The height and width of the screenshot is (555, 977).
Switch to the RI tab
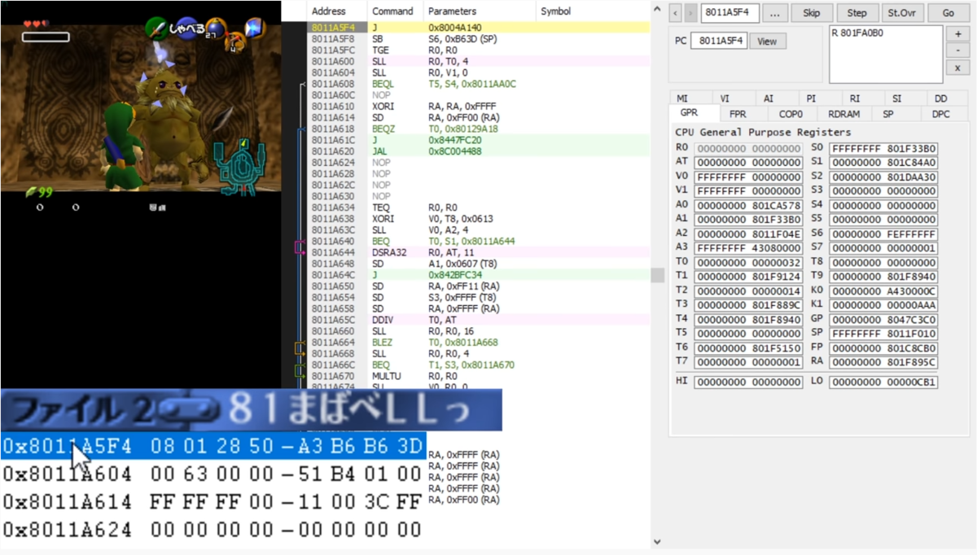coord(855,98)
